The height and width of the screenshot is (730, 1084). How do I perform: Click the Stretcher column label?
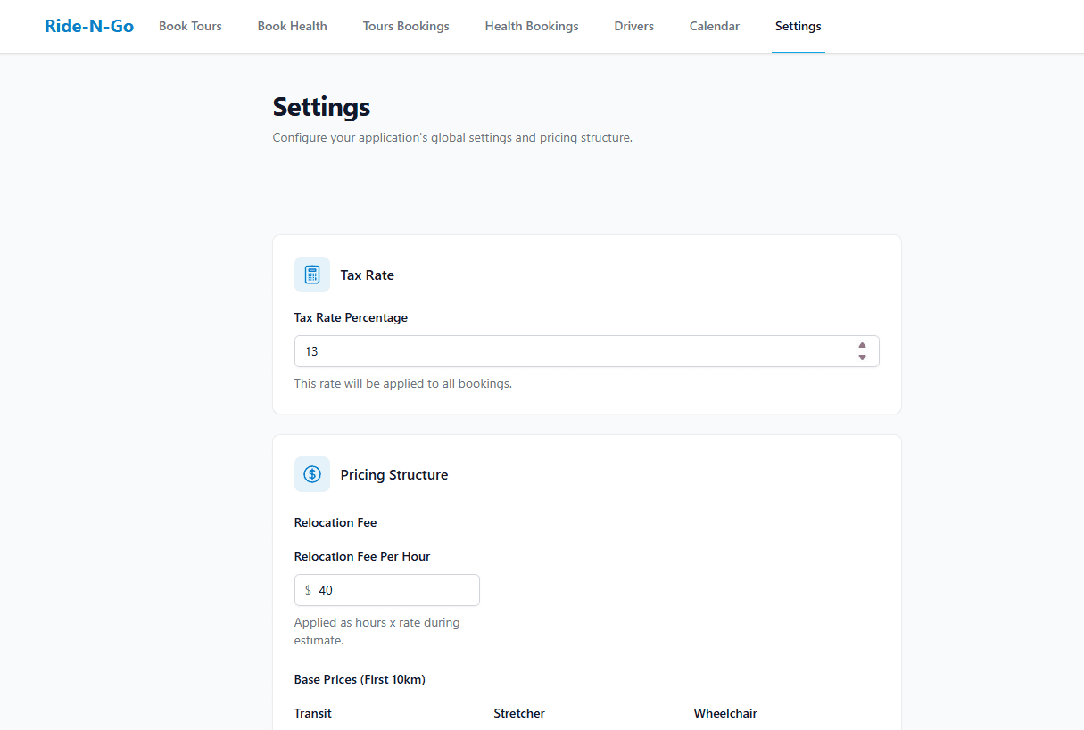click(519, 714)
